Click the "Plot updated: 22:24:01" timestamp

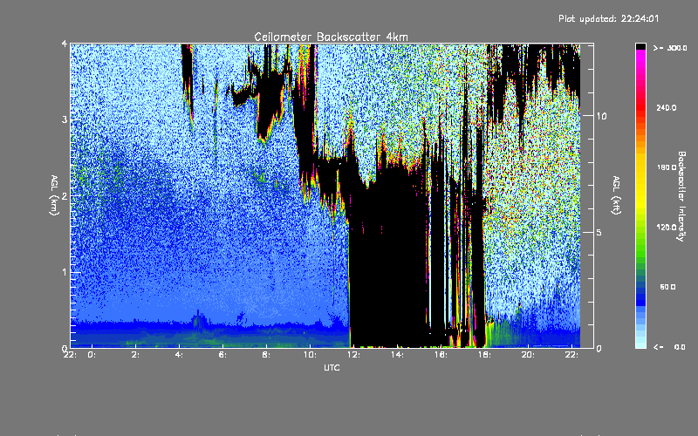pos(608,18)
